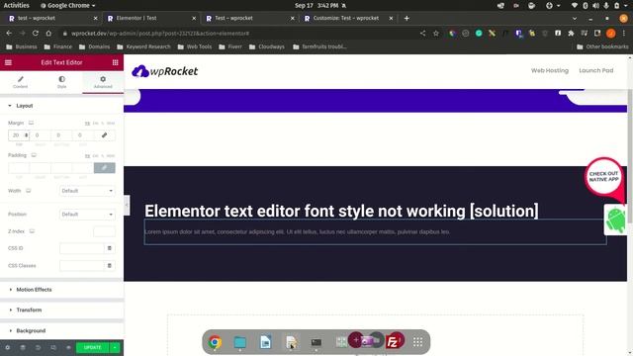Viewport: 633px width, 356px height.
Task: Open Chrome three-dot menu
Action: (x=624, y=34)
